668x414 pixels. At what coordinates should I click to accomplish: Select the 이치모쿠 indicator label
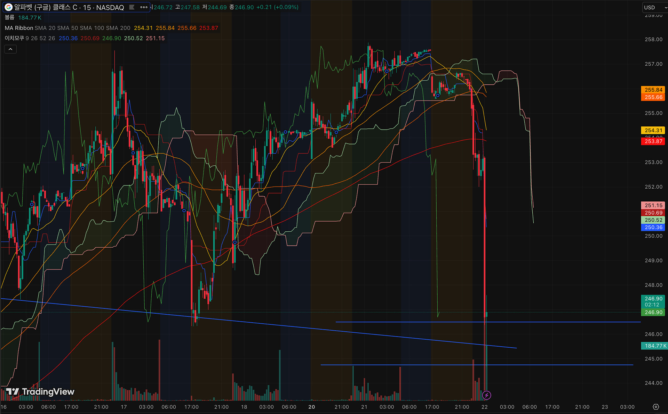point(14,38)
